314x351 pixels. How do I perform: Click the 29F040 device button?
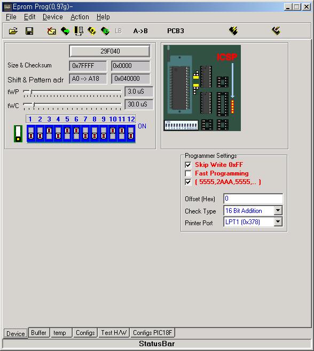coord(109,51)
